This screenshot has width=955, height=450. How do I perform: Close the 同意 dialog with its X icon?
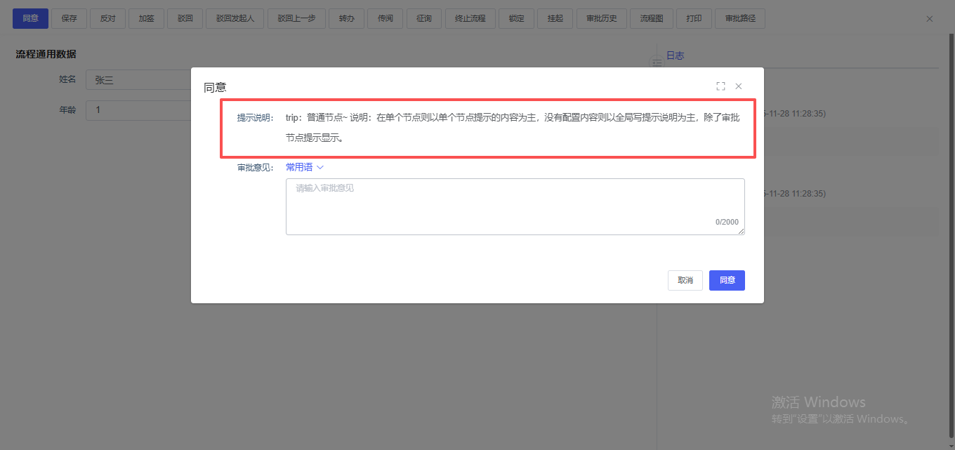(x=739, y=86)
